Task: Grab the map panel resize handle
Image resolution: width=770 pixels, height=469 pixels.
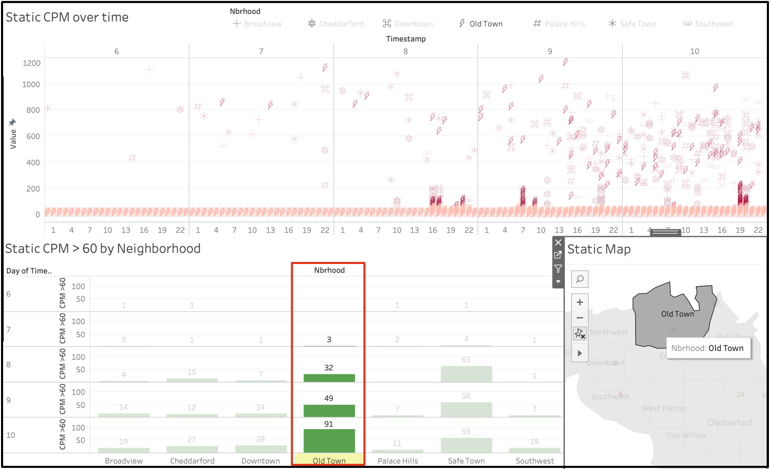Action: [x=665, y=232]
